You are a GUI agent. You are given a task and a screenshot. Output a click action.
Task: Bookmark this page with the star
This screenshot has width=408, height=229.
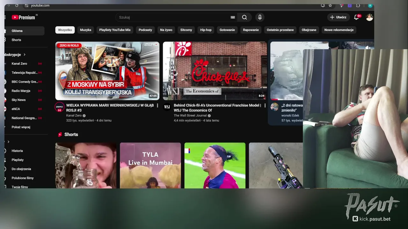330,5
